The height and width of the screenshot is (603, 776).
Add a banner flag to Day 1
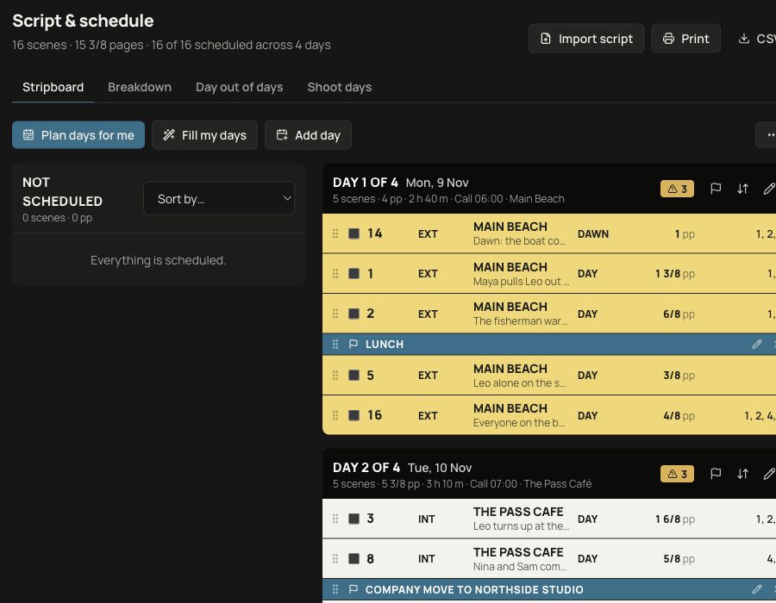(x=716, y=189)
